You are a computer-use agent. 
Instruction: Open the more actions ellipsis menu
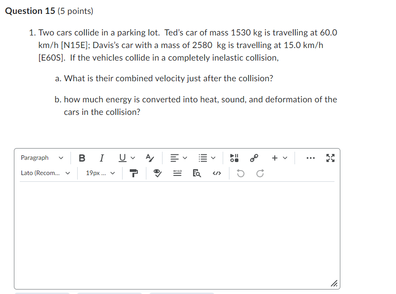pos(311,158)
